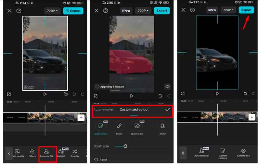Confirm cutout with the checkmark
Viewport: 260px width, 164px height.
[167, 109]
